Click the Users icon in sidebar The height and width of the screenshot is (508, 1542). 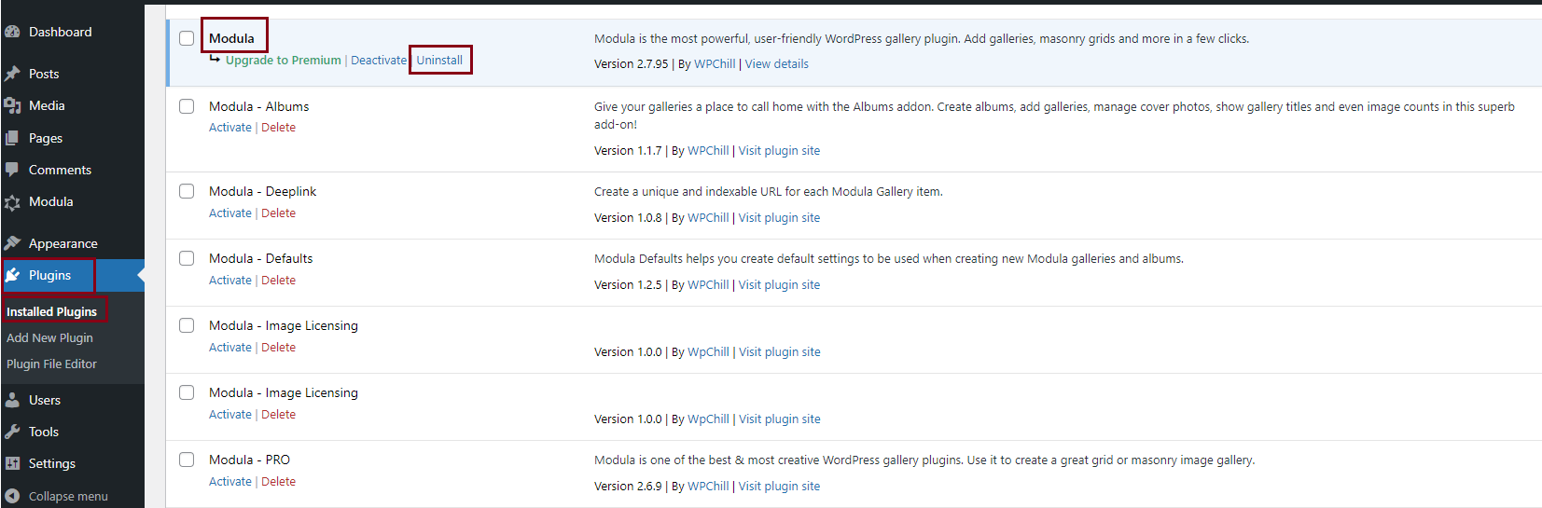coord(12,400)
